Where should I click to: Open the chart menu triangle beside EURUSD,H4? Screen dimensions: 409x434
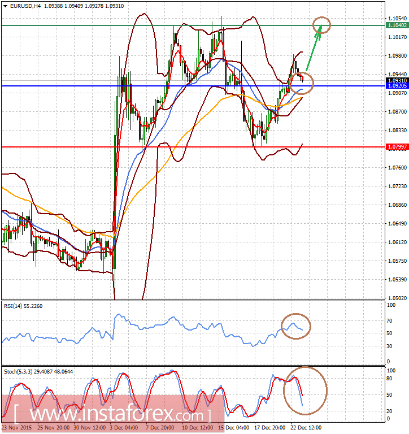pyautogui.click(x=5, y=6)
